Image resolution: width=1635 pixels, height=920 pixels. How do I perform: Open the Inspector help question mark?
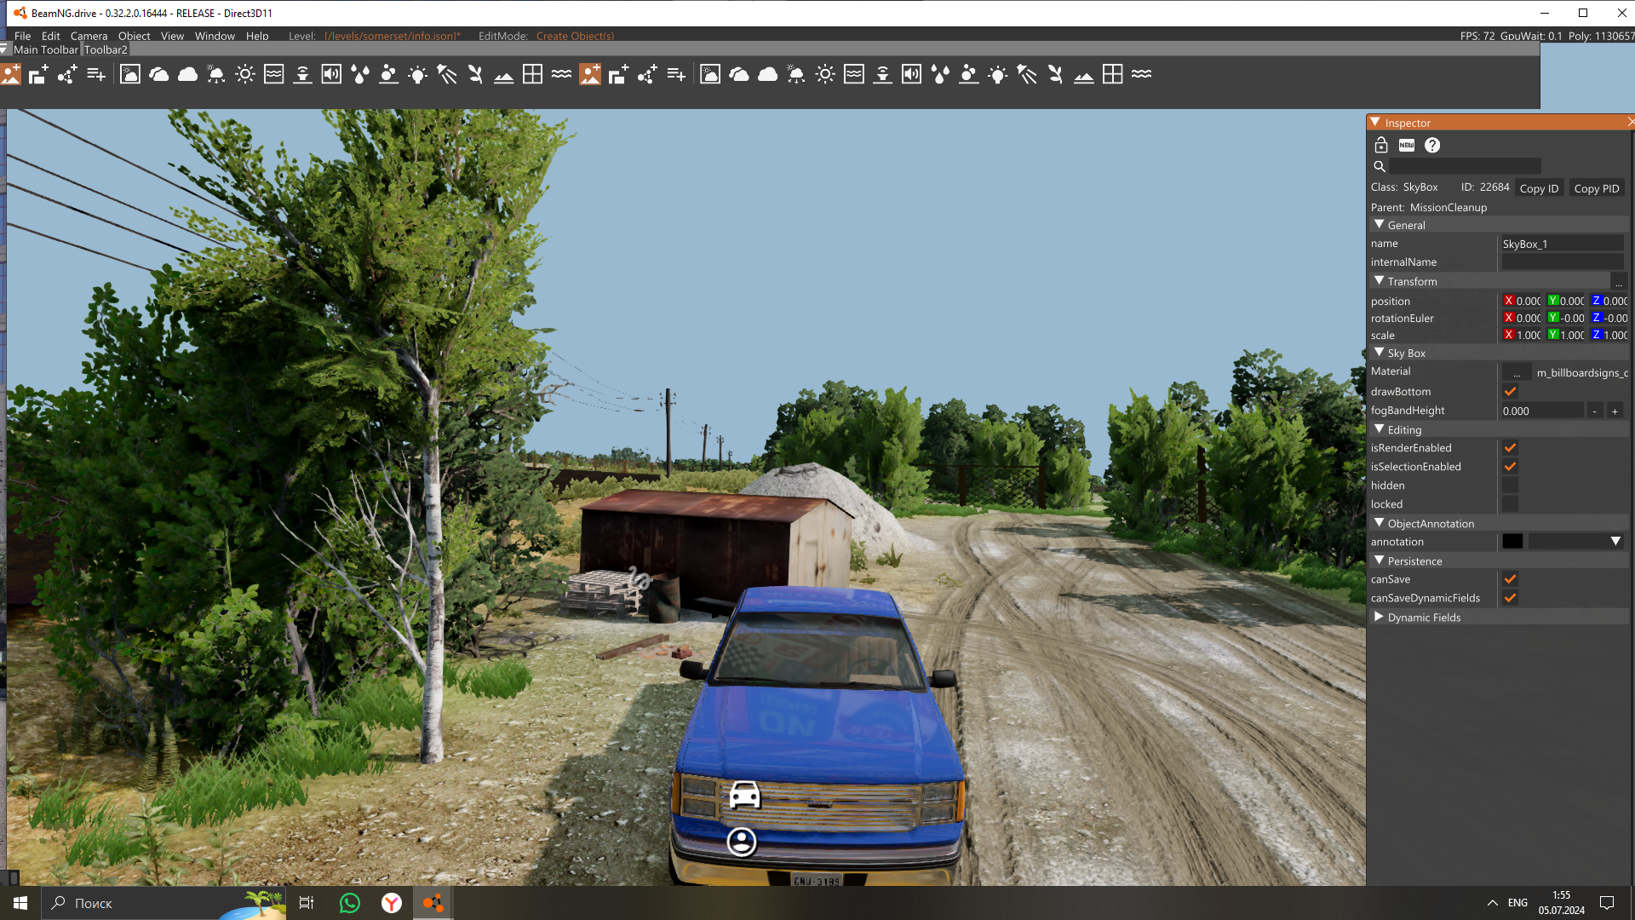click(1432, 146)
